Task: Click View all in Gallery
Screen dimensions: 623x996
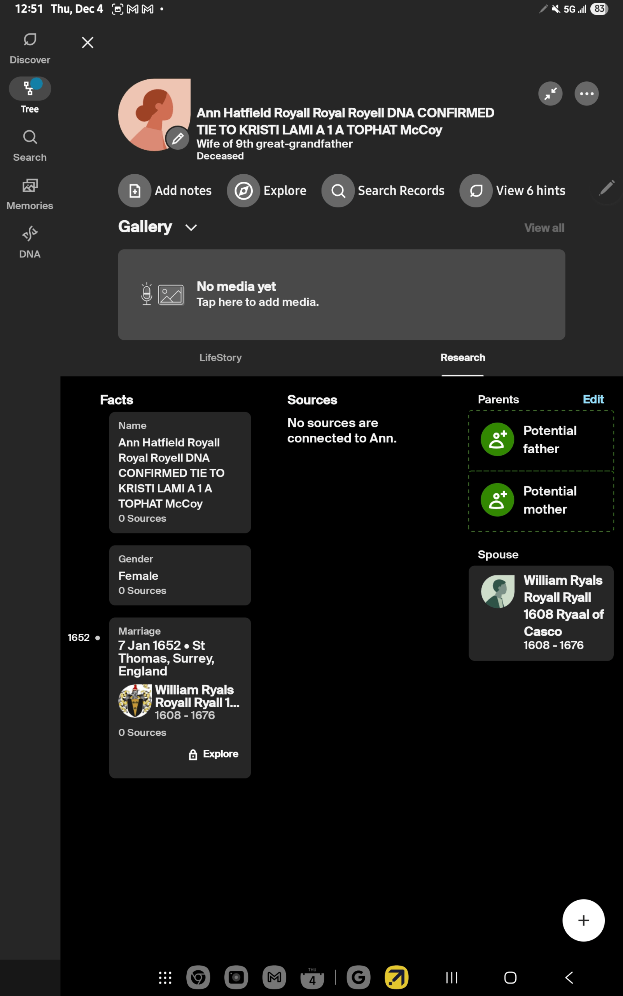Action: 544,228
